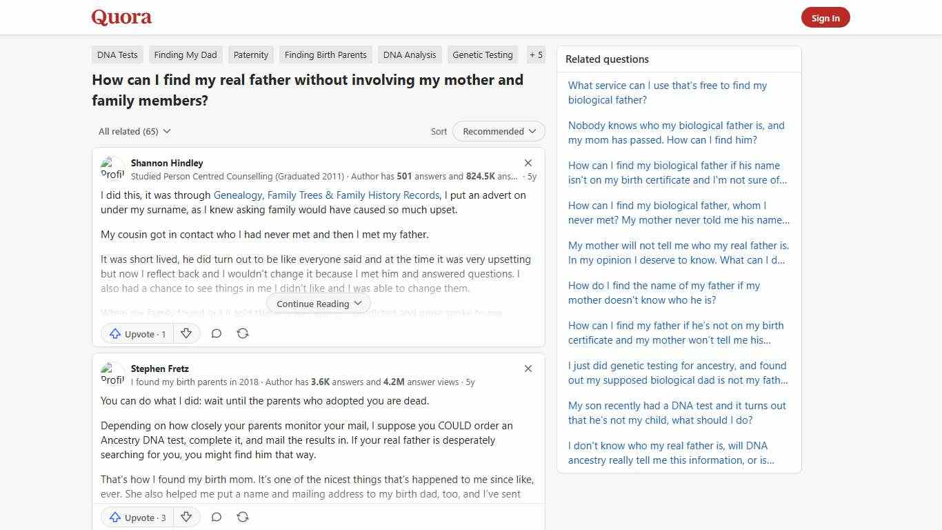The image size is (942, 530).
Task: Open the Genetic Testing topic
Action: point(482,55)
